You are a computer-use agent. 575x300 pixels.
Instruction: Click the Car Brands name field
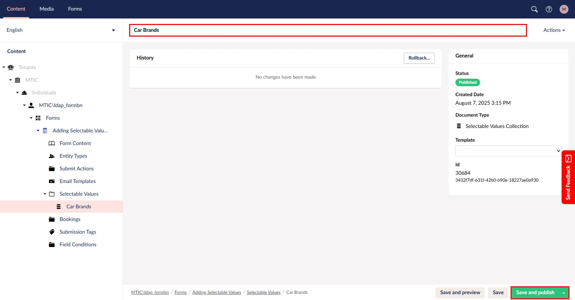328,30
